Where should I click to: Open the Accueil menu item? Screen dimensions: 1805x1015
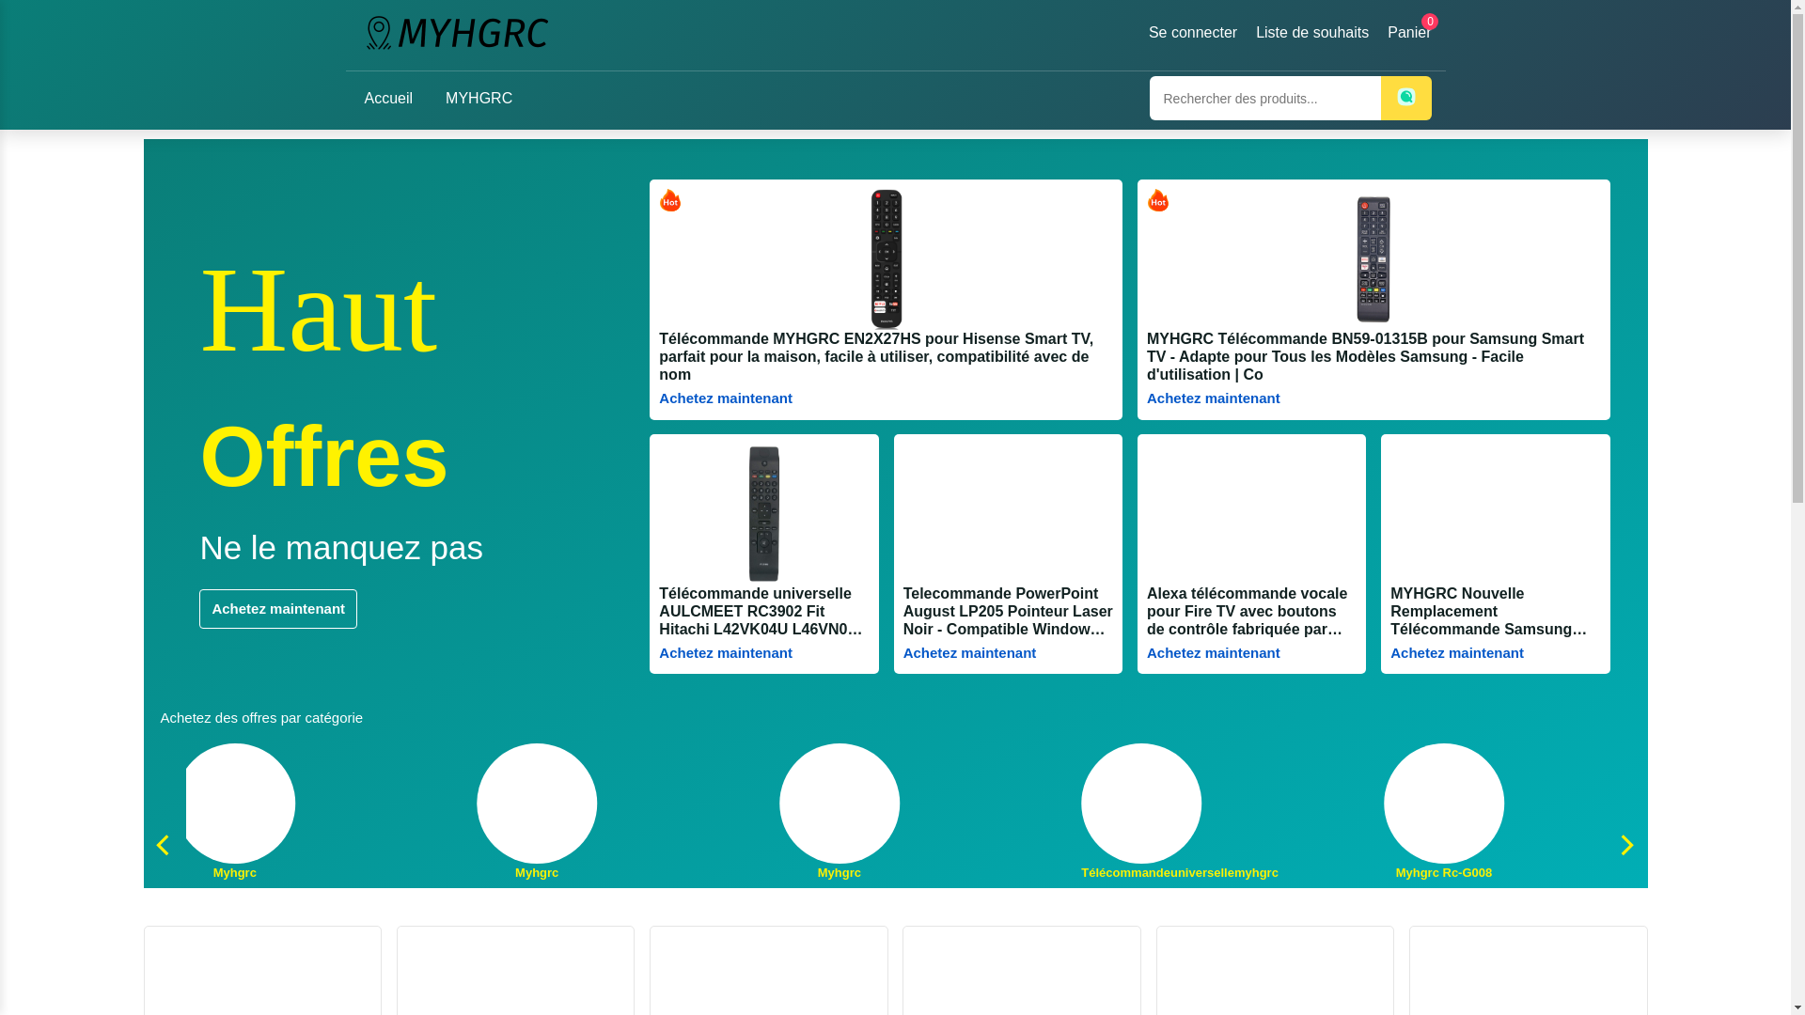click(x=388, y=99)
